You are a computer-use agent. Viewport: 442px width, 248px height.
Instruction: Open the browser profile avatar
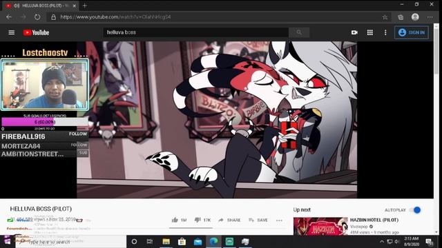pyautogui.click(x=415, y=17)
